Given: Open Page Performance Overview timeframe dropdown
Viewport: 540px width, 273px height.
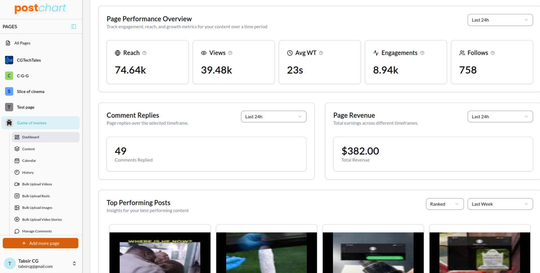Looking at the screenshot, I should click(x=500, y=20).
